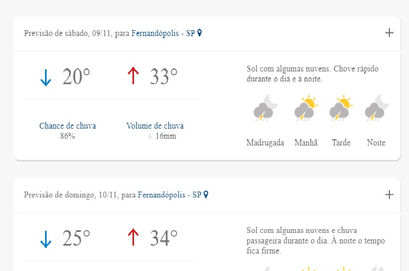Click the Saturday forecast description text
The image size is (409, 271).
(313, 74)
